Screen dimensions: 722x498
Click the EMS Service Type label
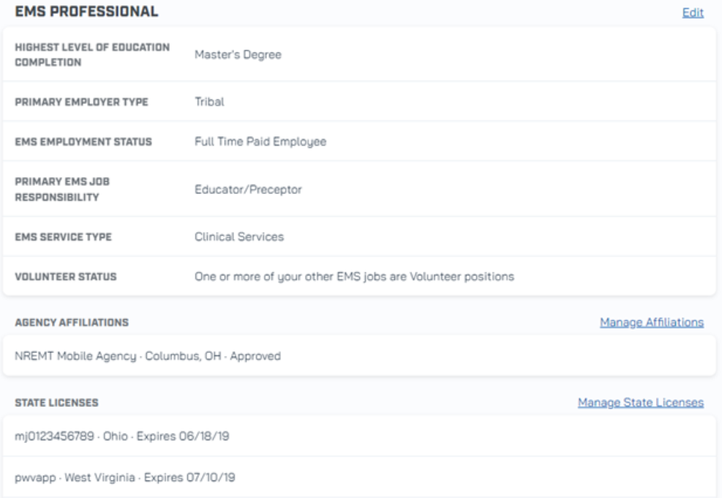point(63,237)
